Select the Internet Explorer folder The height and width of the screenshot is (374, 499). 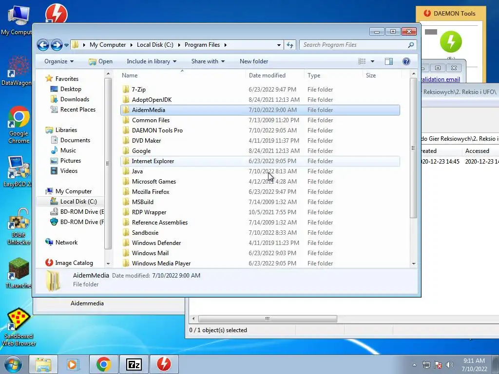[x=260, y=161]
